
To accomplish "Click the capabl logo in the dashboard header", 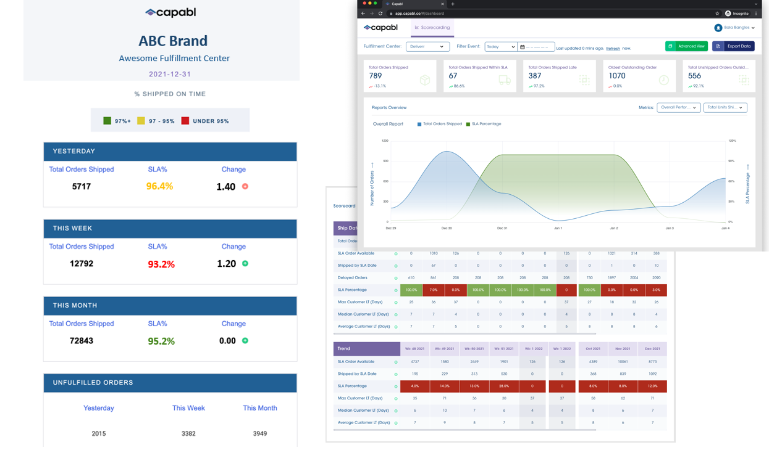I will [380, 28].
